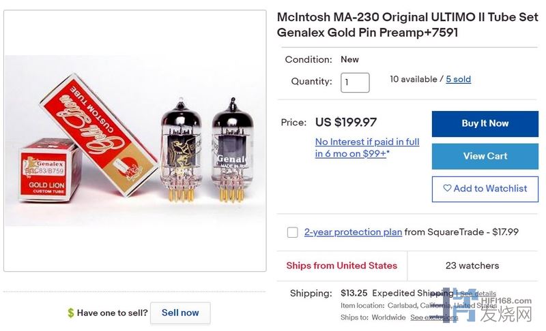The width and height of the screenshot is (546, 331).
Task: Open the 2-year protection plan link
Action: click(x=353, y=232)
